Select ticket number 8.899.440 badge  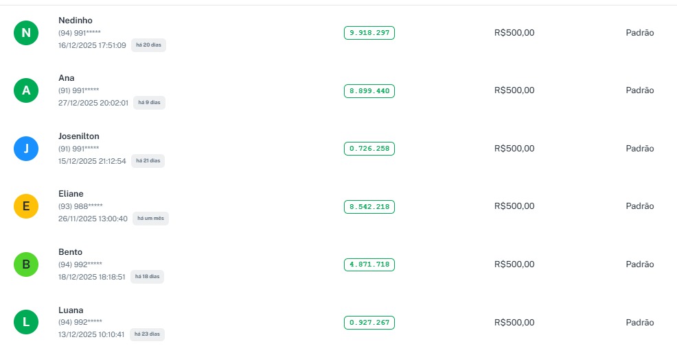pyautogui.click(x=369, y=90)
